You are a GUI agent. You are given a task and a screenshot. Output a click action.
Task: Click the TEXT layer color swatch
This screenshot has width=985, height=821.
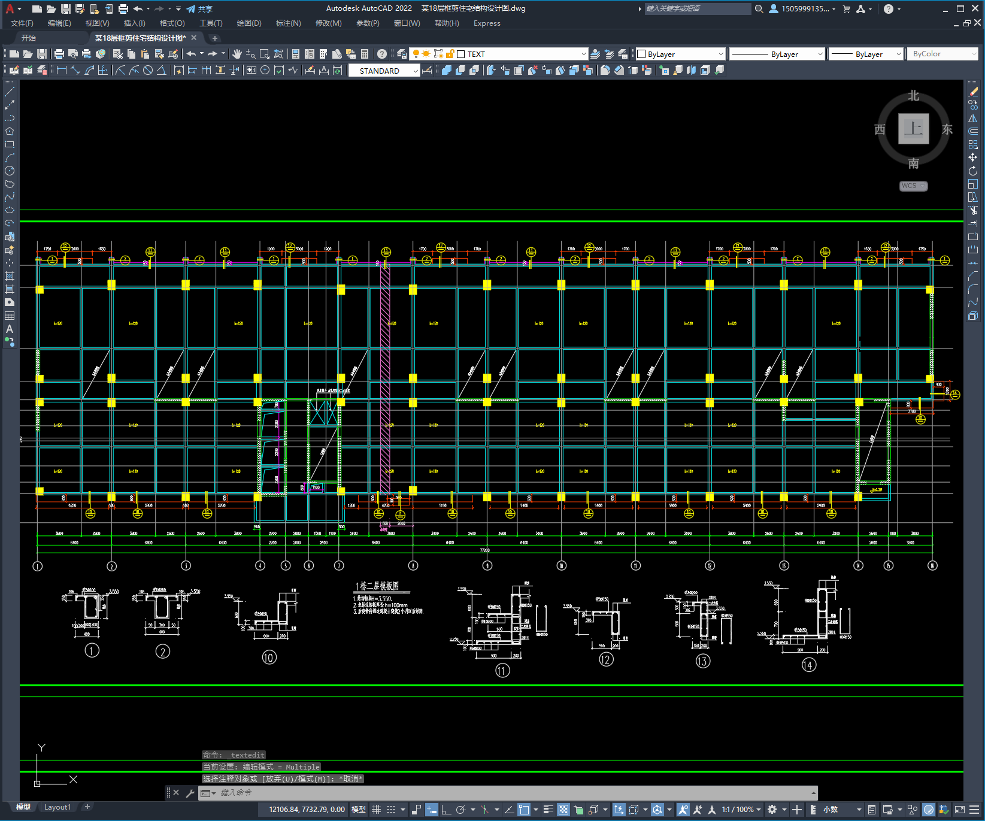[x=461, y=54]
